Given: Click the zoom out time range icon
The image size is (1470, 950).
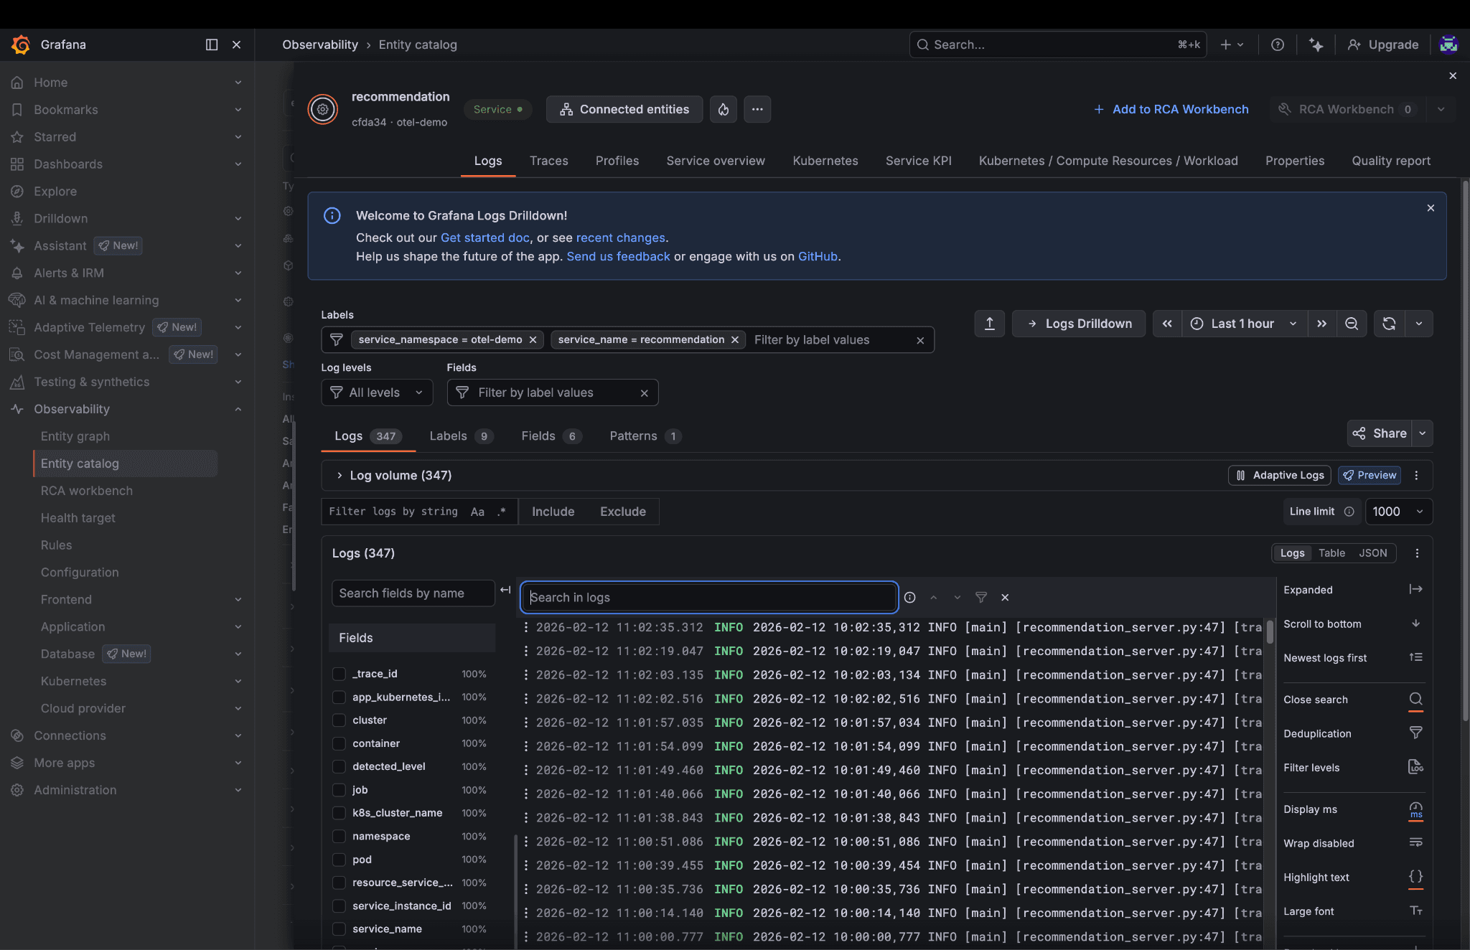Looking at the screenshot, I should pyautogui.click(x=1352, y=324).
